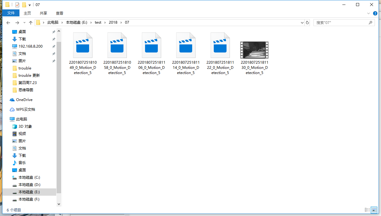Image resolution: width=381 pixels, height=216 pixels.
Task: Open 192.168.8.200 in the navigation pane
Action: click(30, 46)
